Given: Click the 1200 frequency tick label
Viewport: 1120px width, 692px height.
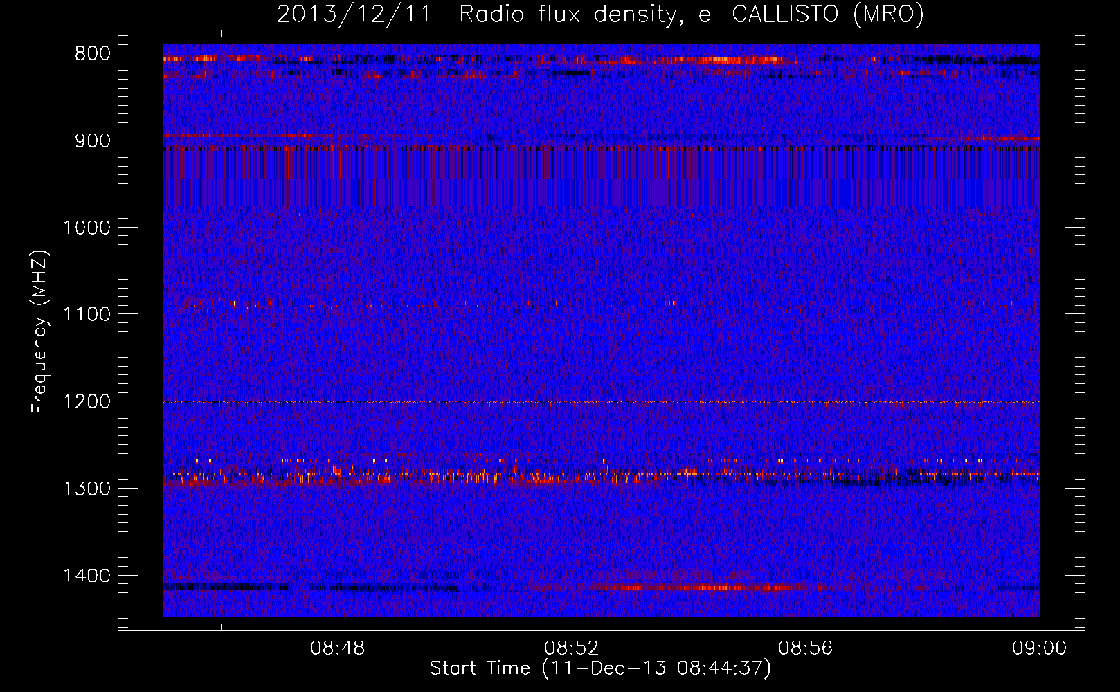Looking at the screenshot, I should tap(87, 401).
